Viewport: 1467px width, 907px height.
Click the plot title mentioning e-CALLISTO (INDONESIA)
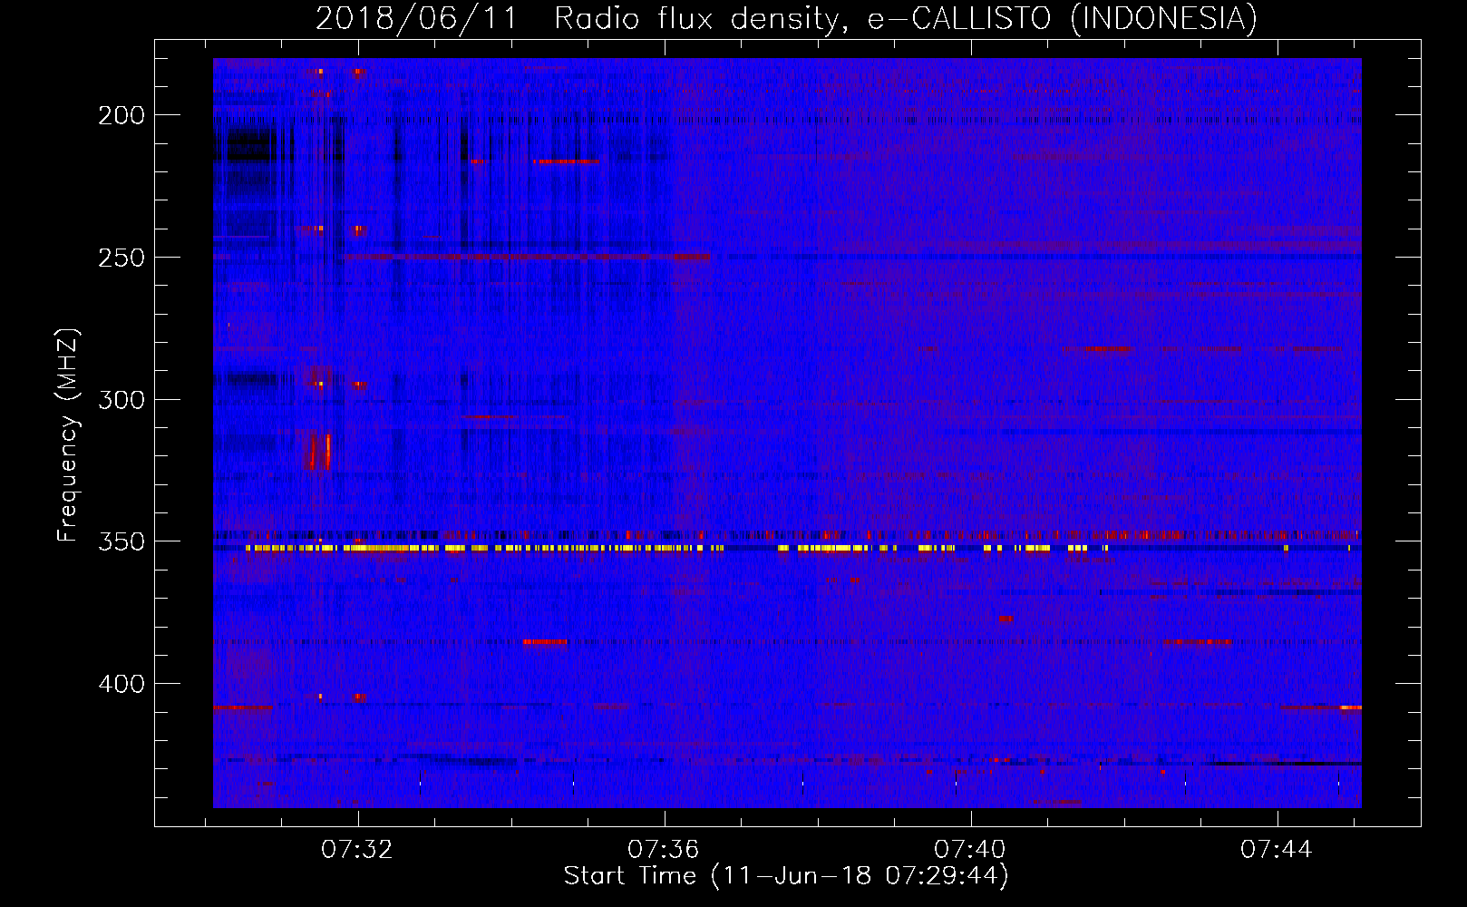pos(786,18)
